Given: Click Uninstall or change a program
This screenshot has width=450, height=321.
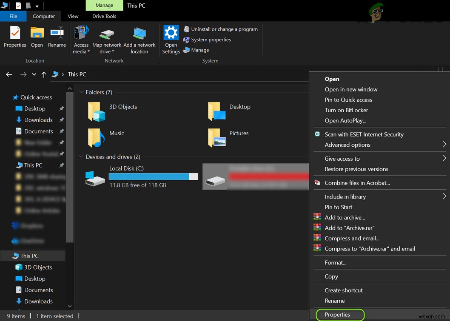Looking at the screenshot, I should 220,29.
